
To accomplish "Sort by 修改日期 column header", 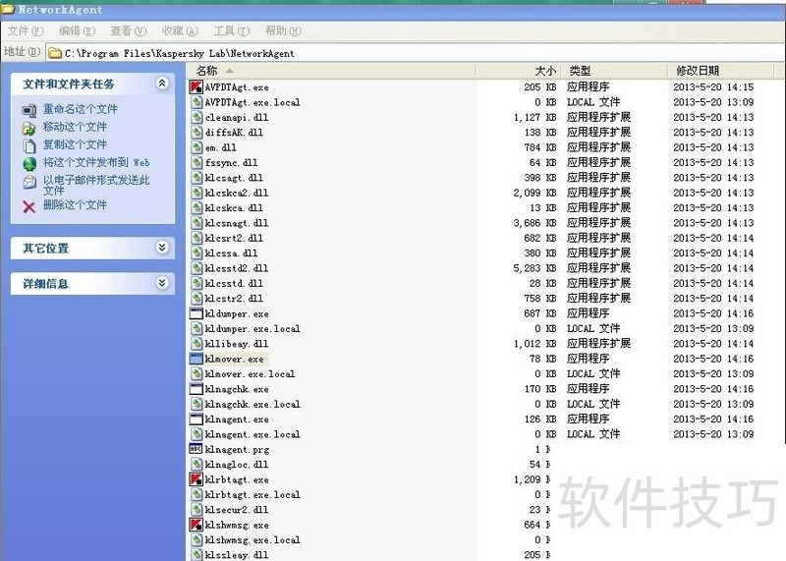I will tap(698, 71).
